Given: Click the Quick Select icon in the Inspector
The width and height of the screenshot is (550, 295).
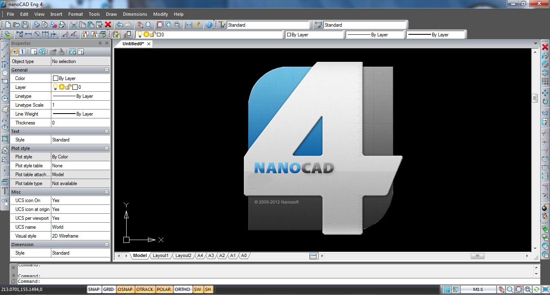Looking at the screenshot, I should [x=42, y=52].
